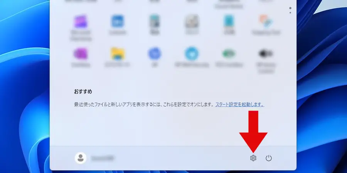
Task: Click the おすすめ section heading
Action: (83, 92)
